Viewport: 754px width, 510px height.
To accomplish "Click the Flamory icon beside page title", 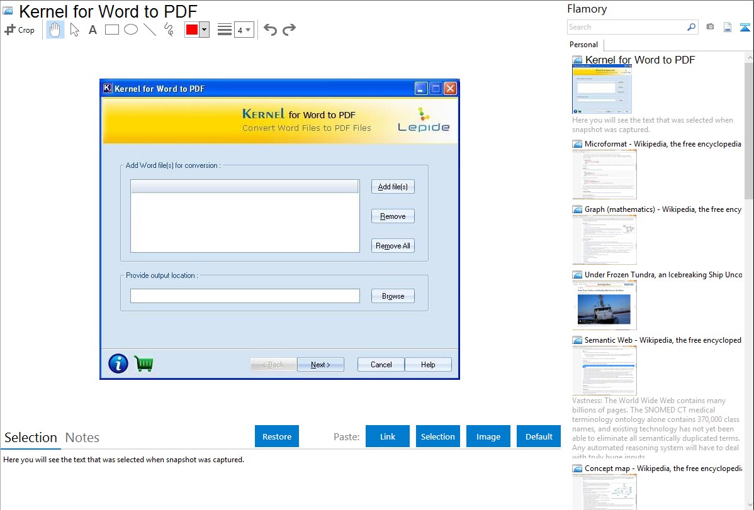I will point(8,11).
